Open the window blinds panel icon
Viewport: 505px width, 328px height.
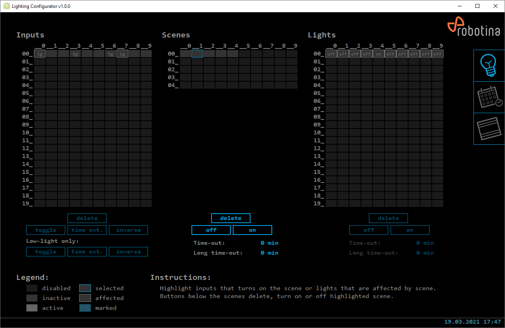[x=489, y=129]
